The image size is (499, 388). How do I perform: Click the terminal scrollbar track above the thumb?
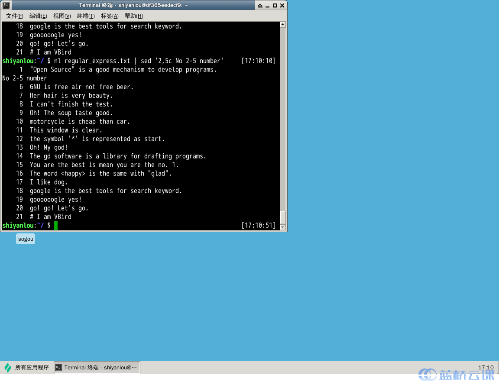coord(283,117)
